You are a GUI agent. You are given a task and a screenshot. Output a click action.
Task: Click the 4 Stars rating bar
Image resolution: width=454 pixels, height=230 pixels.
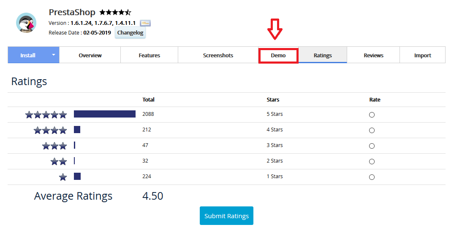pos(77,129)
